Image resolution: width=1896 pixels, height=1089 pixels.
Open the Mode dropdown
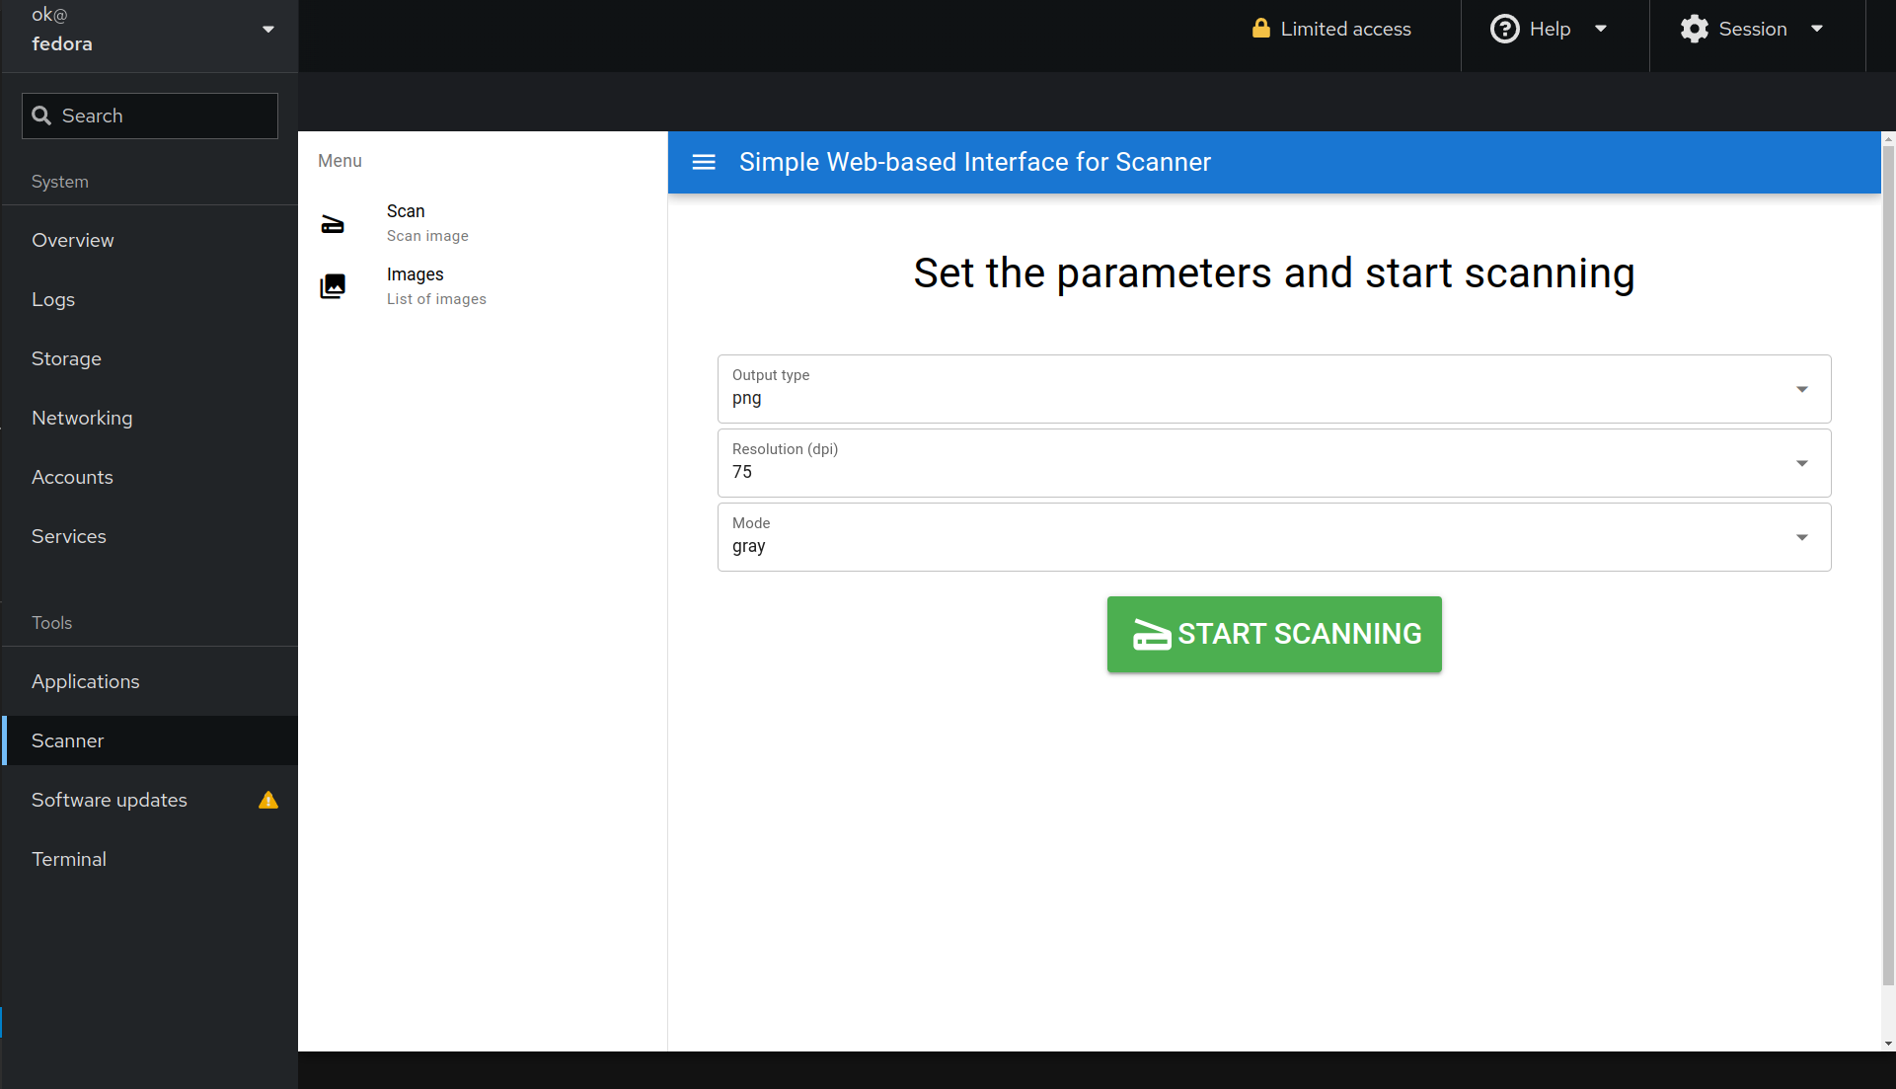click(x=1273, y=537)
